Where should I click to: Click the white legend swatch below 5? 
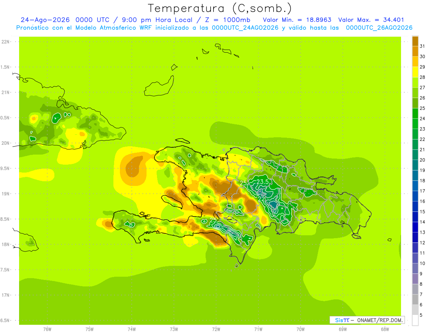[x=415, y=320]
